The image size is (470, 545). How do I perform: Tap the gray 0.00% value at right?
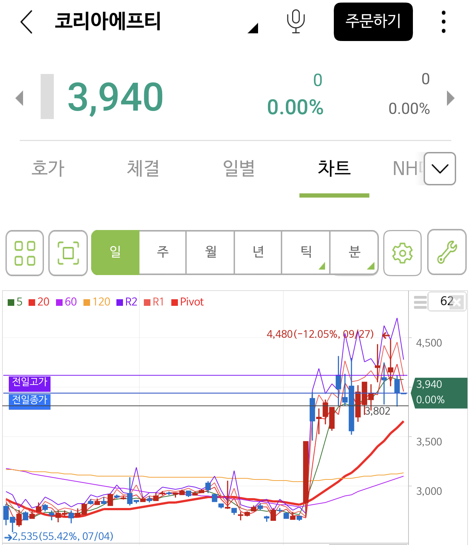click(x=409, y=109)
